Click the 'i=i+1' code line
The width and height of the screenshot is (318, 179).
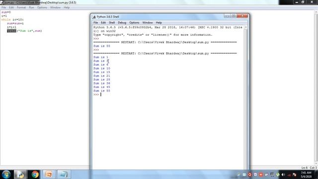tap(11, 27)
